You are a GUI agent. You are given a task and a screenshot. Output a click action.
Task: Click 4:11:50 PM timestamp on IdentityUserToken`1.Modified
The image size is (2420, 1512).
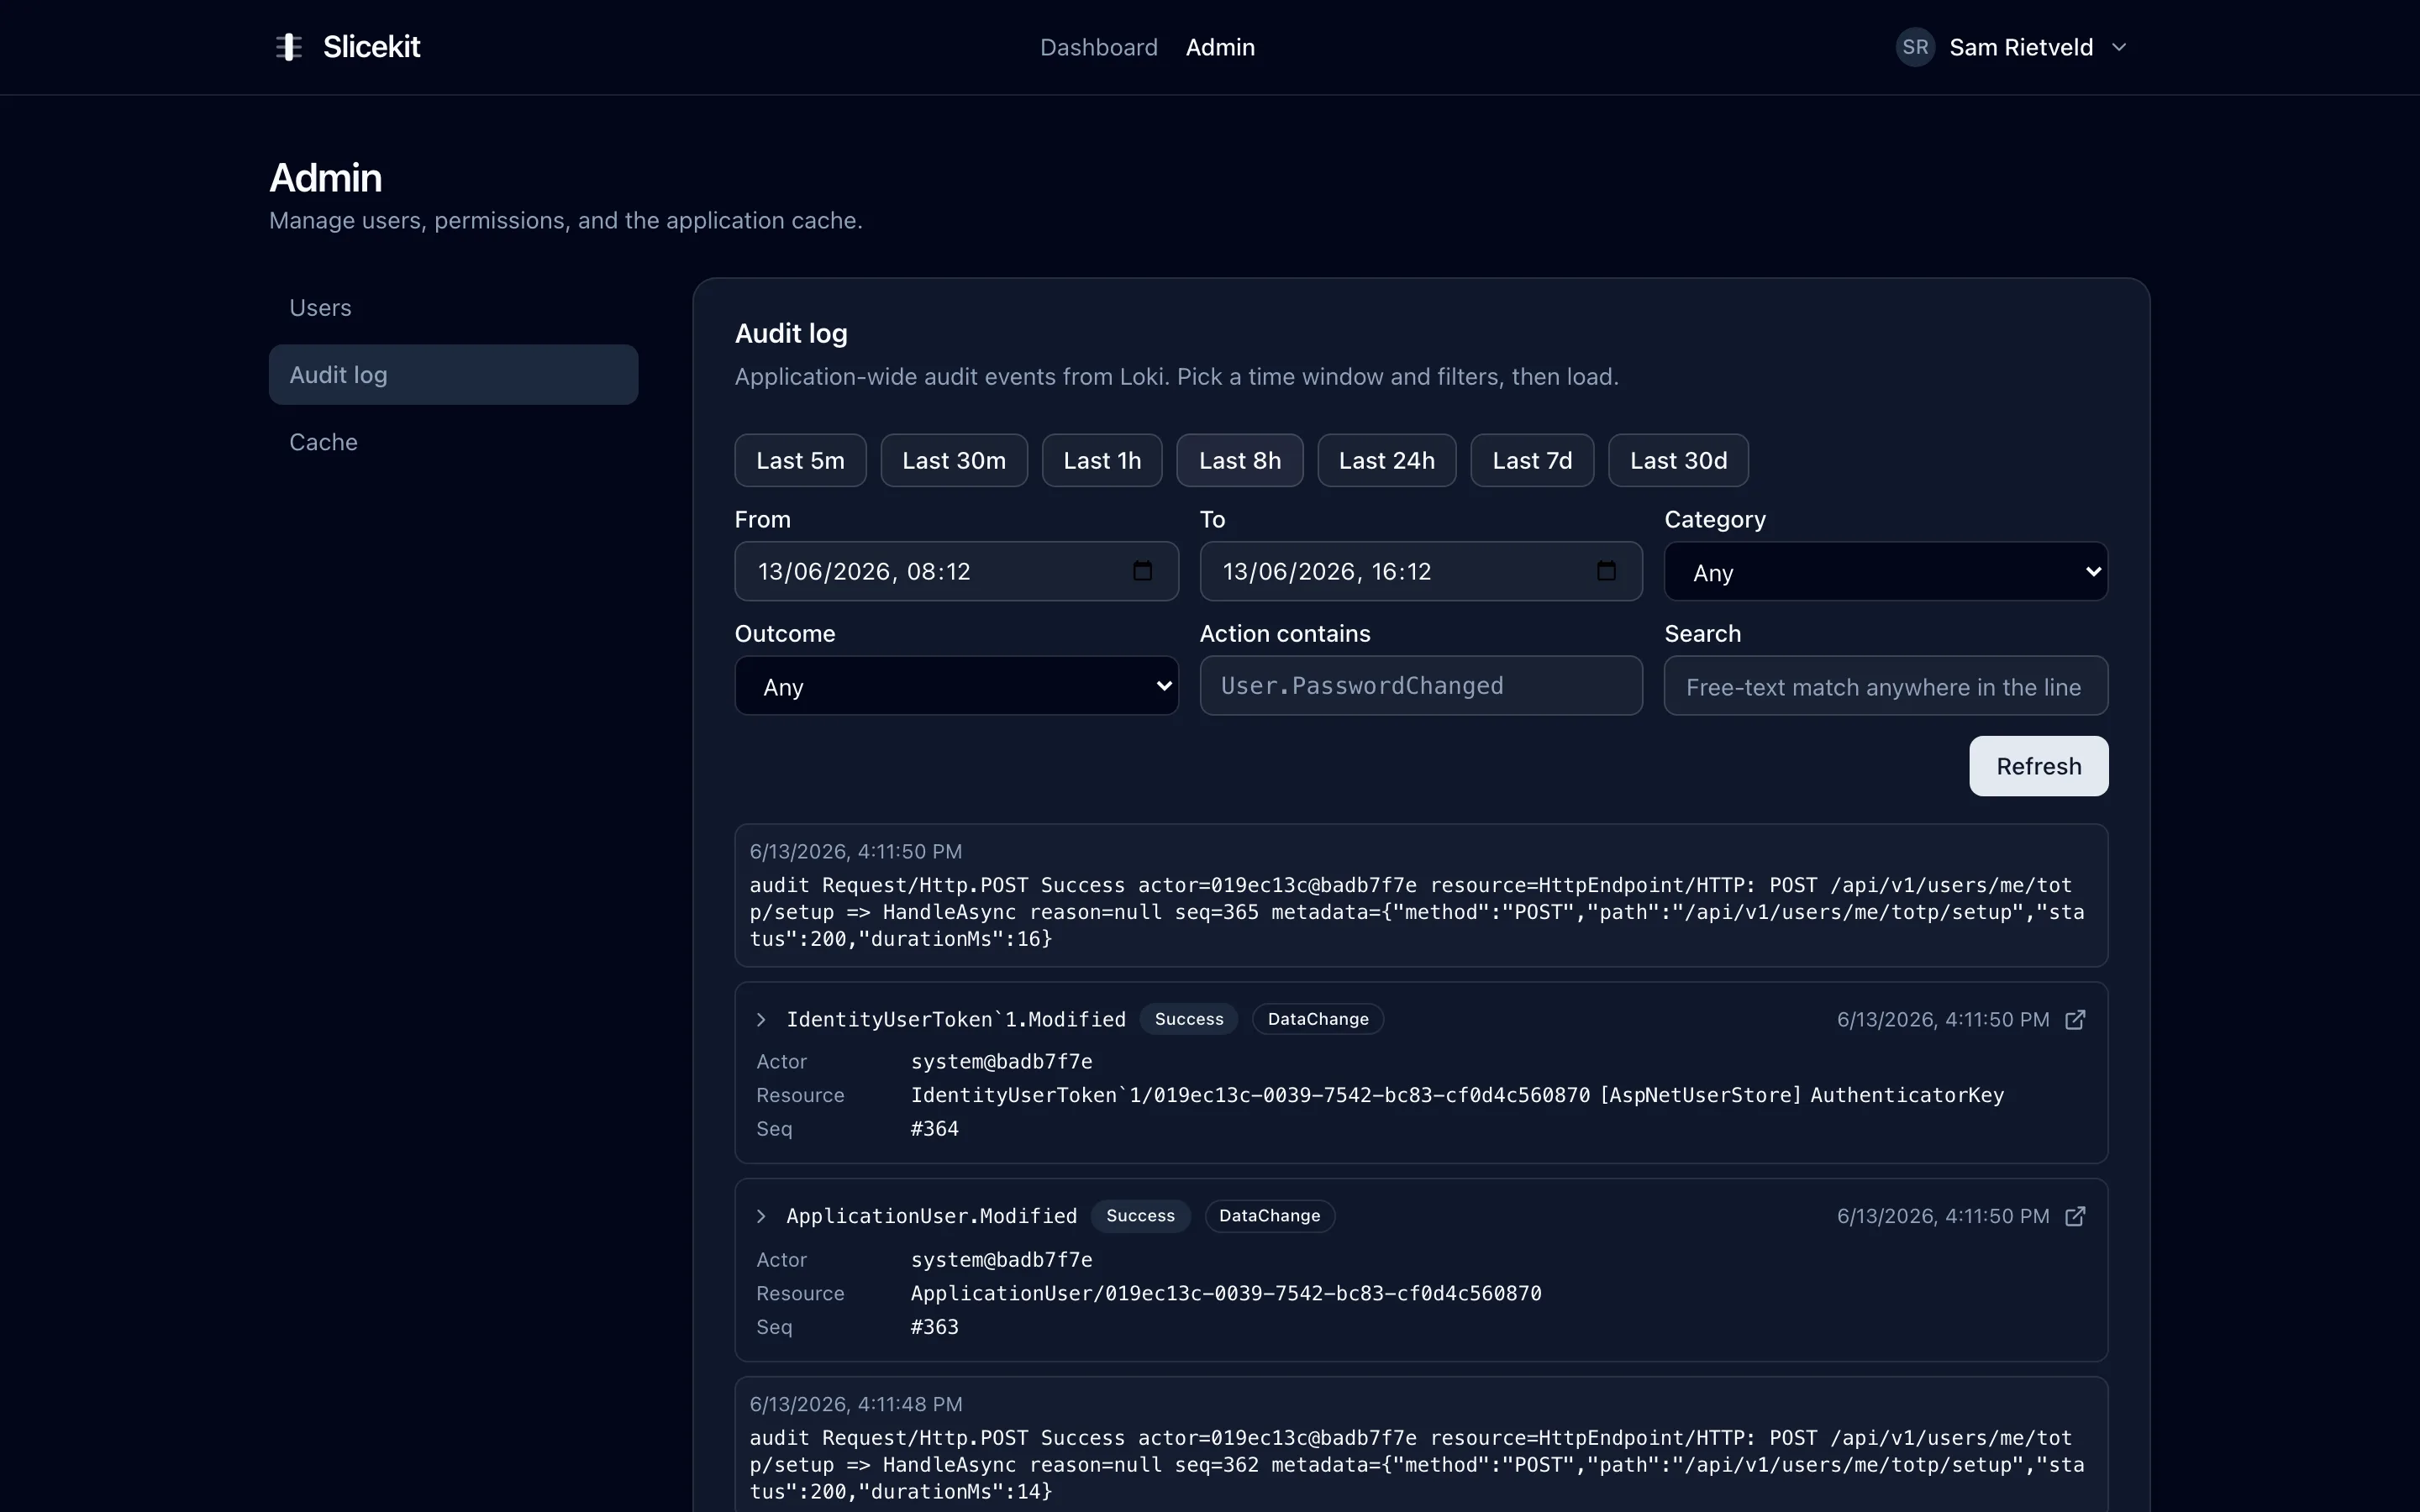click(x=1943, y=1019)
